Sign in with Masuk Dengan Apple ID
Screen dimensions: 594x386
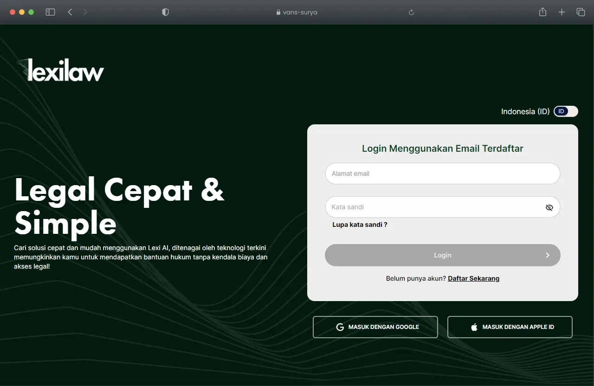point(510,327)
